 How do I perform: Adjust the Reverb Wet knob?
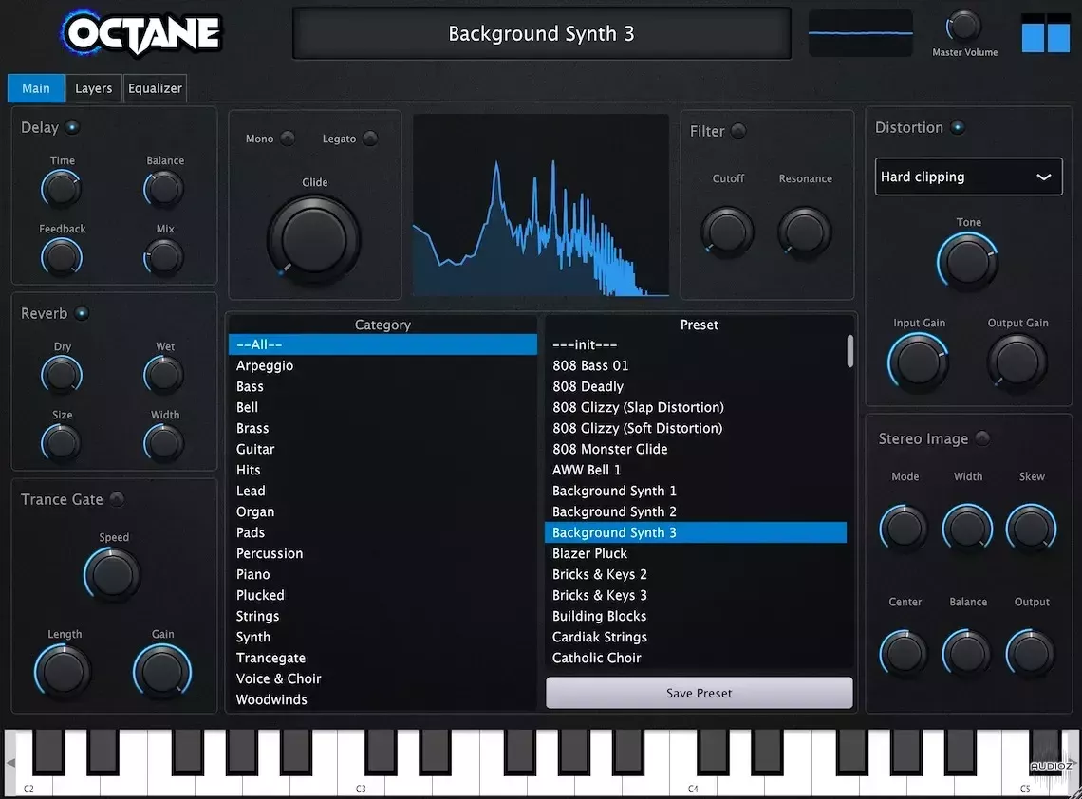[163, 374]
